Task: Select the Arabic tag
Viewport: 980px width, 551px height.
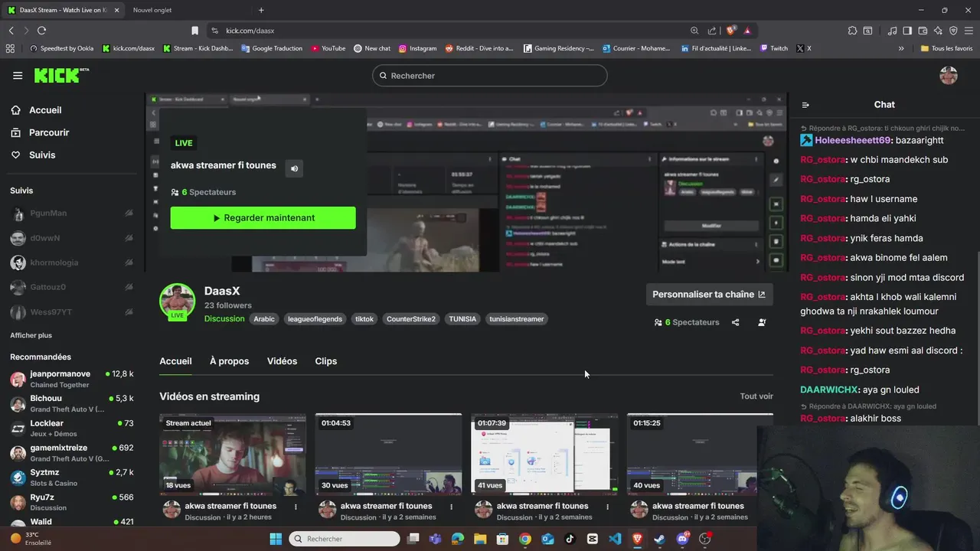Action: (264, 319)
